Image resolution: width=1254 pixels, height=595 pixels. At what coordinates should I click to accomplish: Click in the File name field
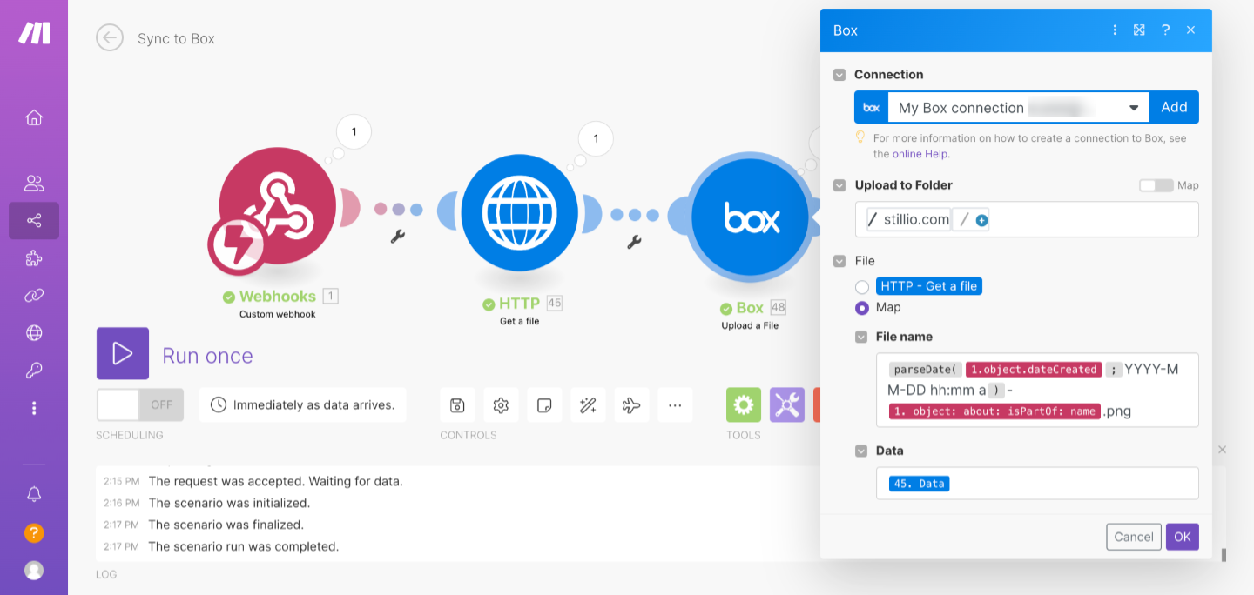coord(1037,390)
